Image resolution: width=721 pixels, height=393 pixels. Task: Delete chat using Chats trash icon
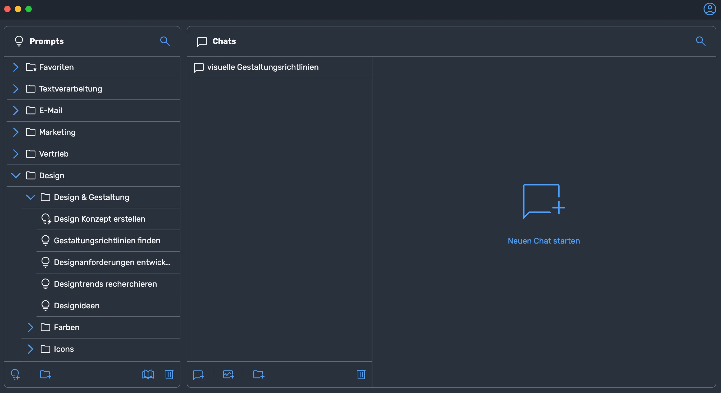pyautogui.click(x=361, y=374)
